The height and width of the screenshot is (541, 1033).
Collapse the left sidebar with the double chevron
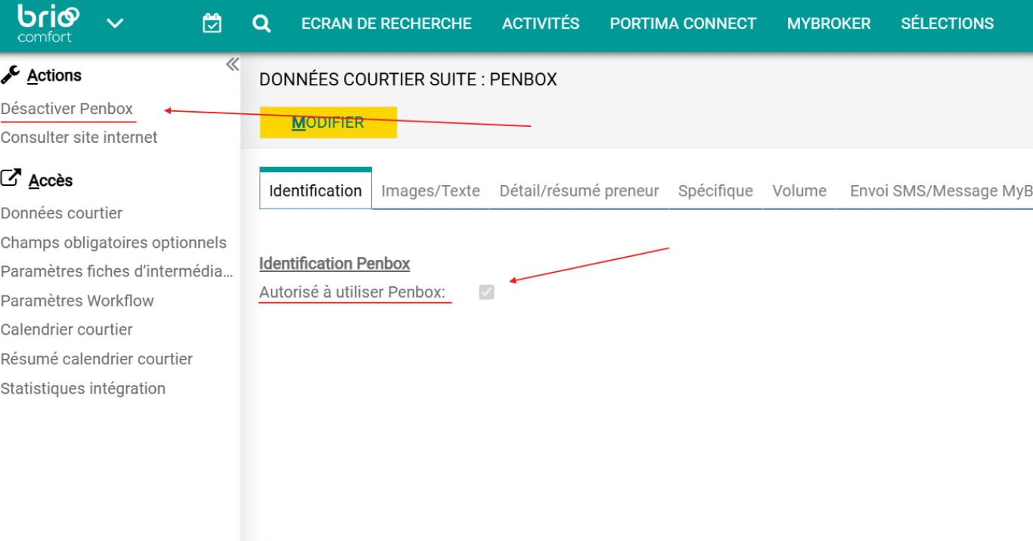(232, 65)
